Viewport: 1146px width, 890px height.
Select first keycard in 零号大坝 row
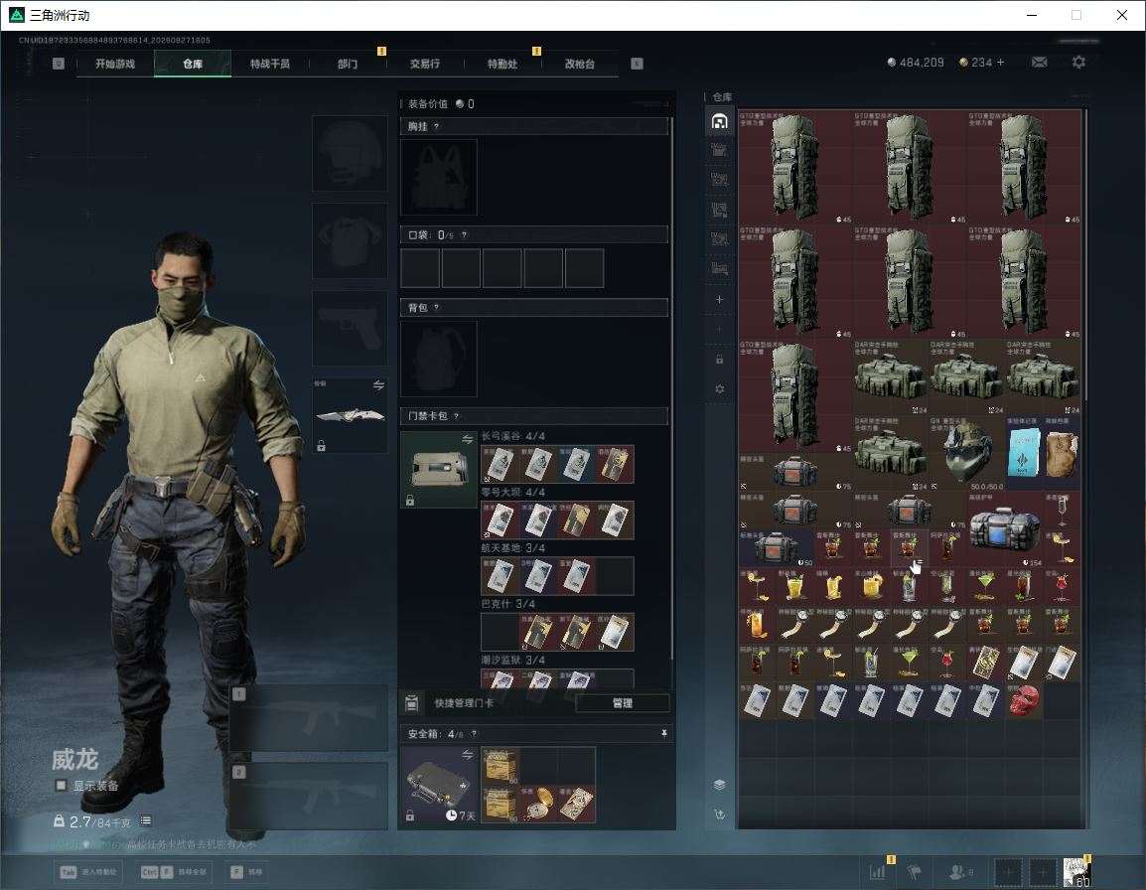point(500,519)
